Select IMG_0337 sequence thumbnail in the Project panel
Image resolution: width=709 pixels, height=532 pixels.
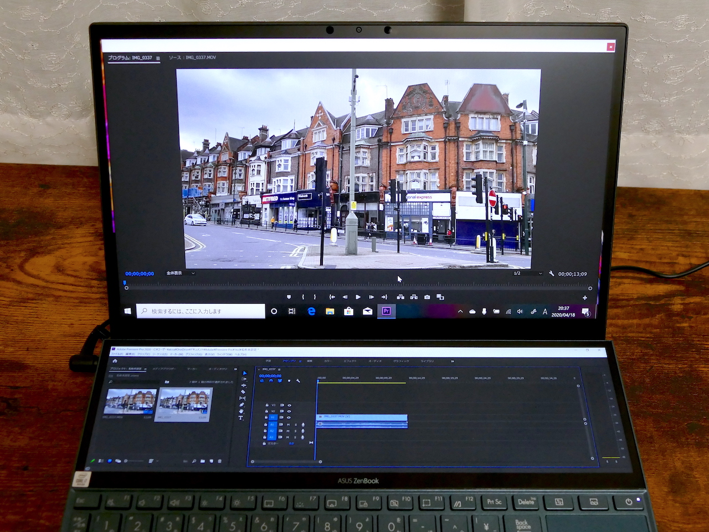183,403
